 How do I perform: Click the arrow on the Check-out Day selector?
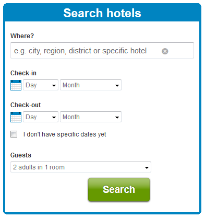54,118
